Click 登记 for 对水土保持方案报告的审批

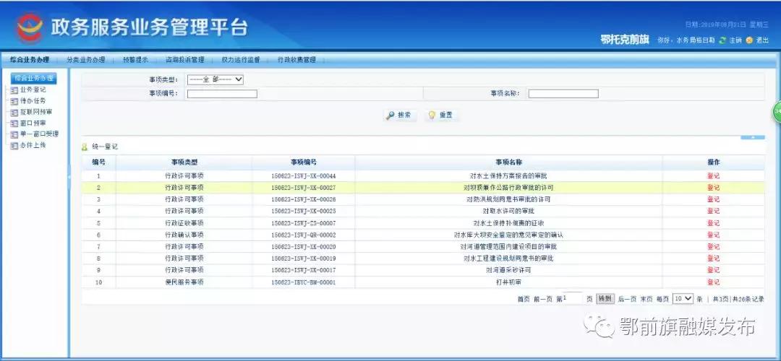(x=713, y=176)
